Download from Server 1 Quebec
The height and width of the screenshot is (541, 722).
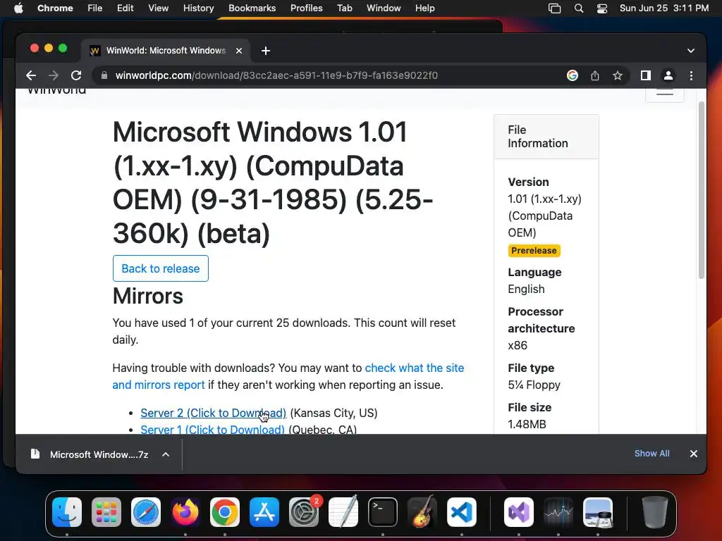pos(212,429)
